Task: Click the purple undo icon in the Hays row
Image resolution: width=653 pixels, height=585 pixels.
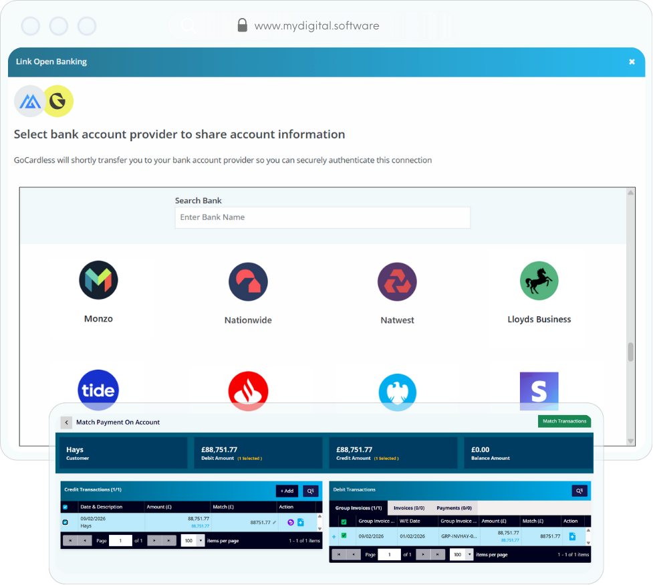Action: point(291,522)
